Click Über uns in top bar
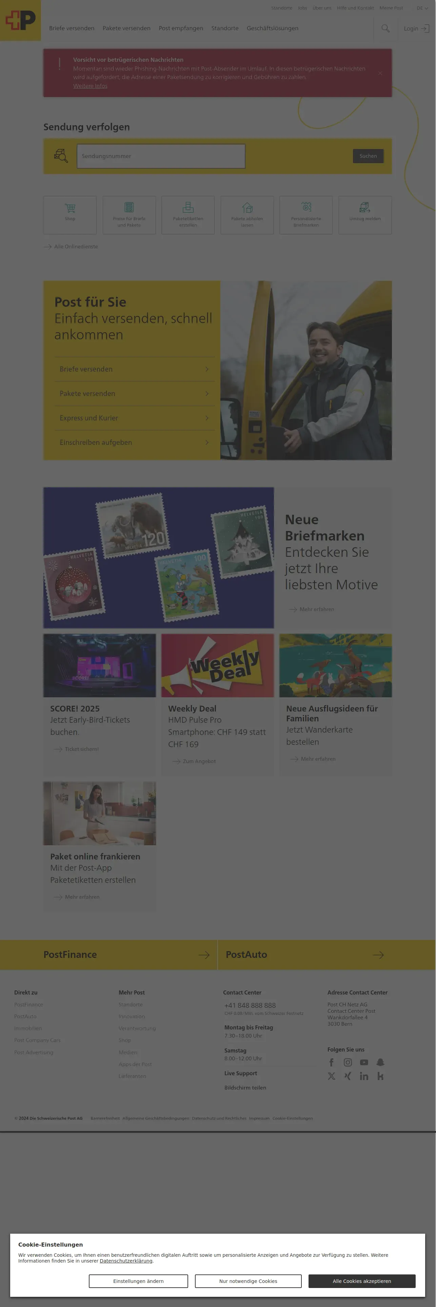 pos(322,8)
